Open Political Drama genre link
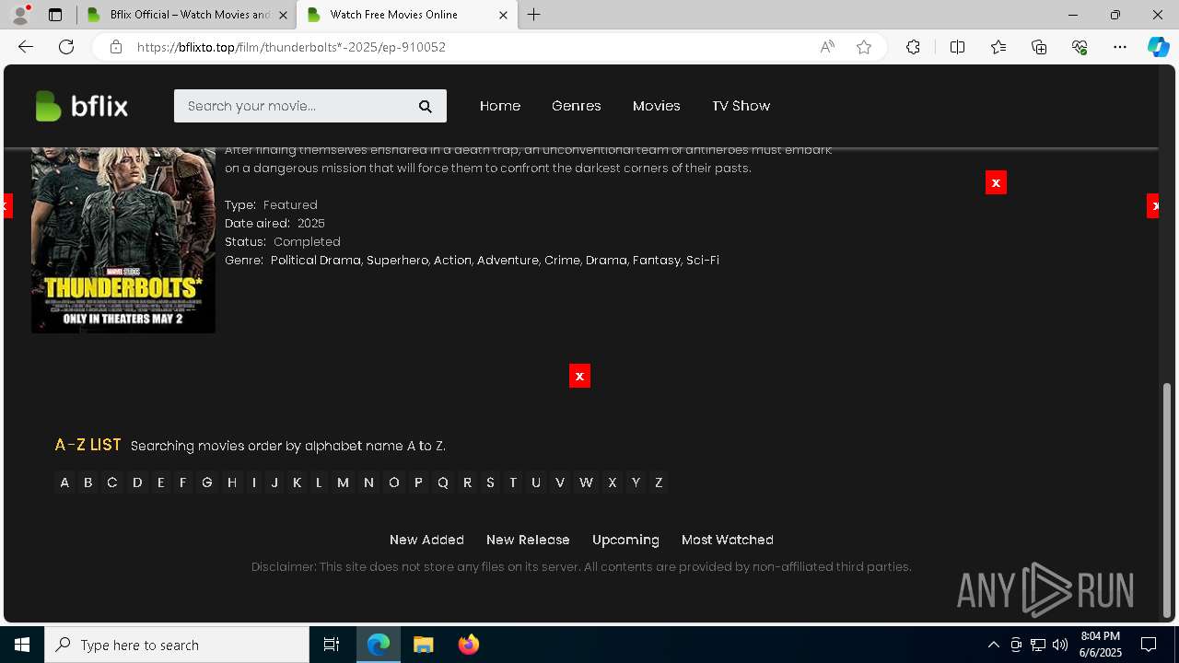1179x663 pixels. (x=316, y=261)
